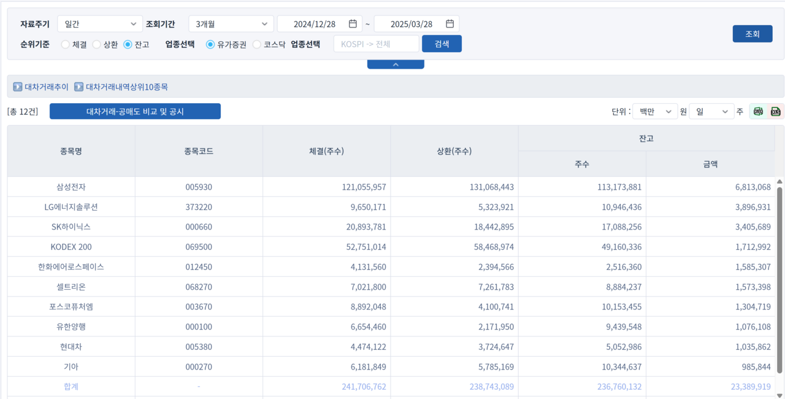The image size is (785, 399).
Task: Click the [총 12건] count label
Action: coord(23,112)
